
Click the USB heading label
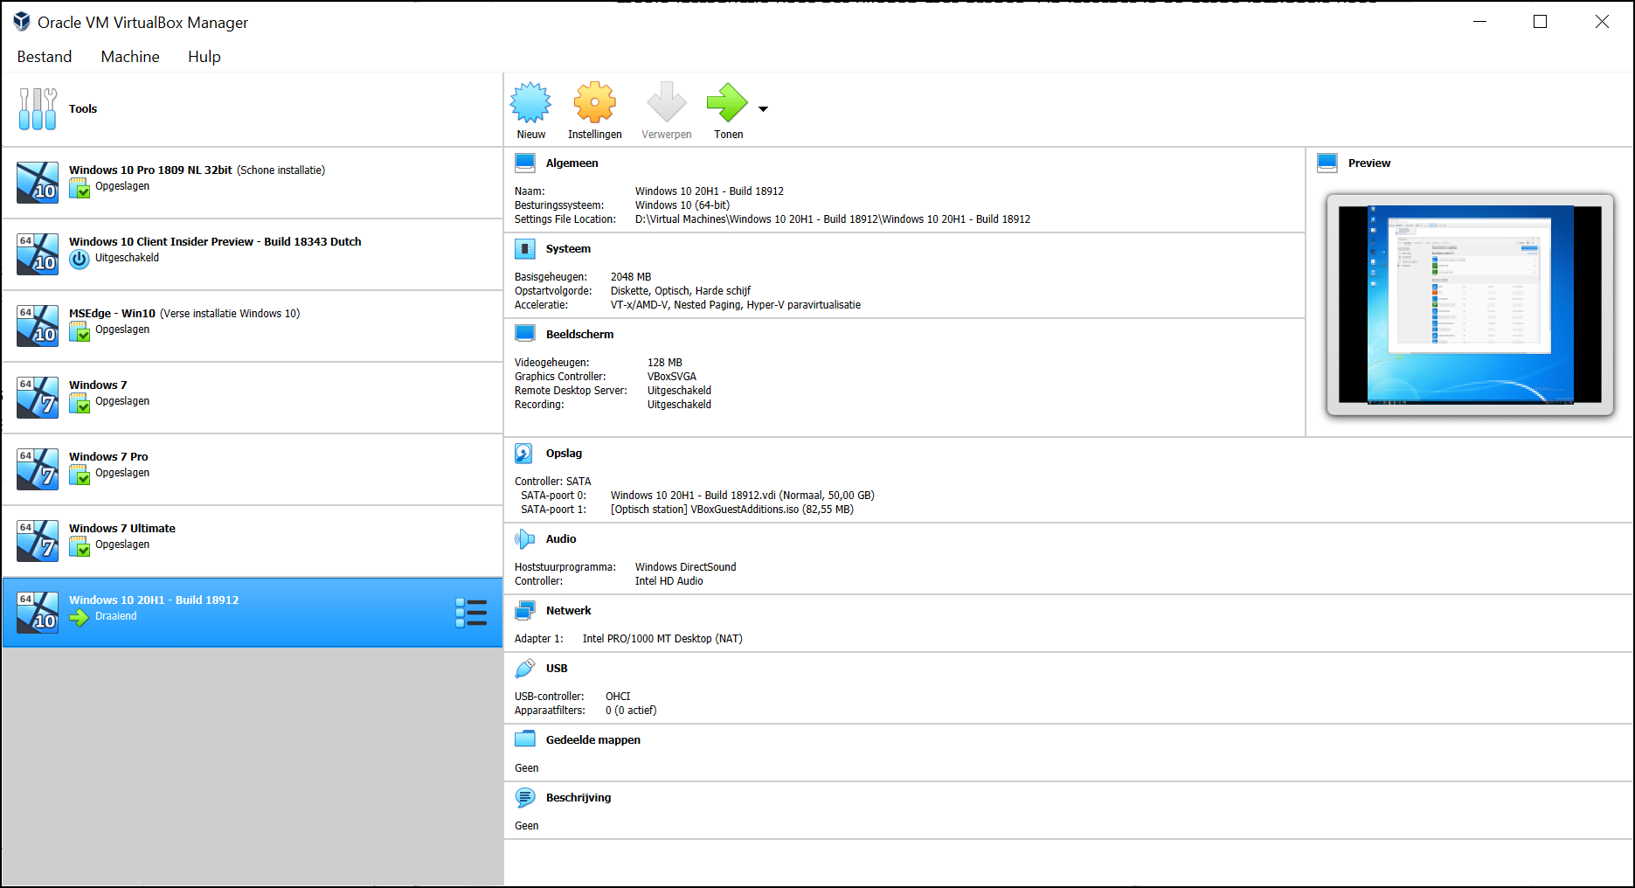click(x=557, y=669)
